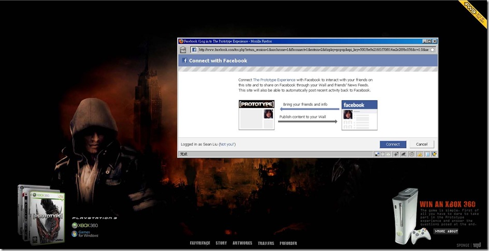Click the Facebook logo beside Connect with Facebook

184,60
